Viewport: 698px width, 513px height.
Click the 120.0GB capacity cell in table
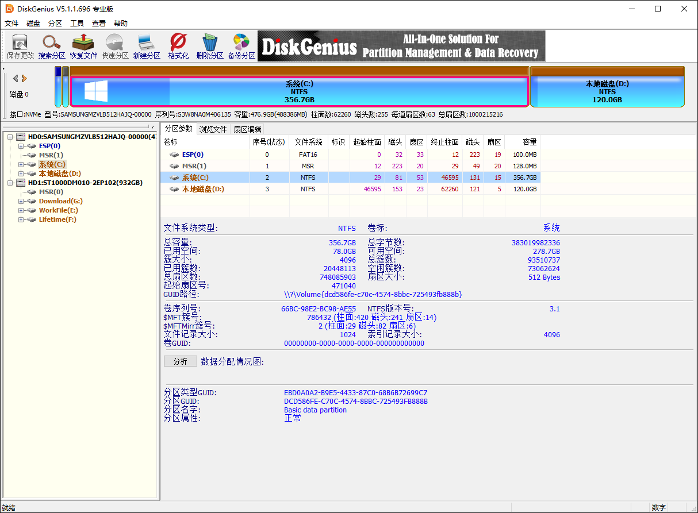[x=523, y=189]
